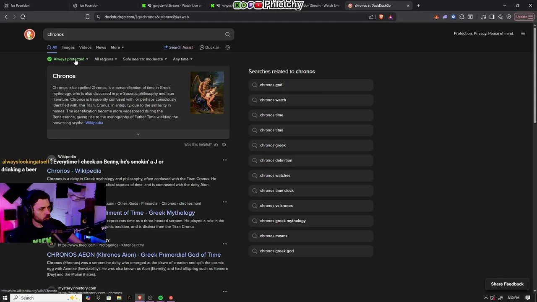Click the browser address bar URL
This screenshot has width=537, height=302.
point(146,17)
